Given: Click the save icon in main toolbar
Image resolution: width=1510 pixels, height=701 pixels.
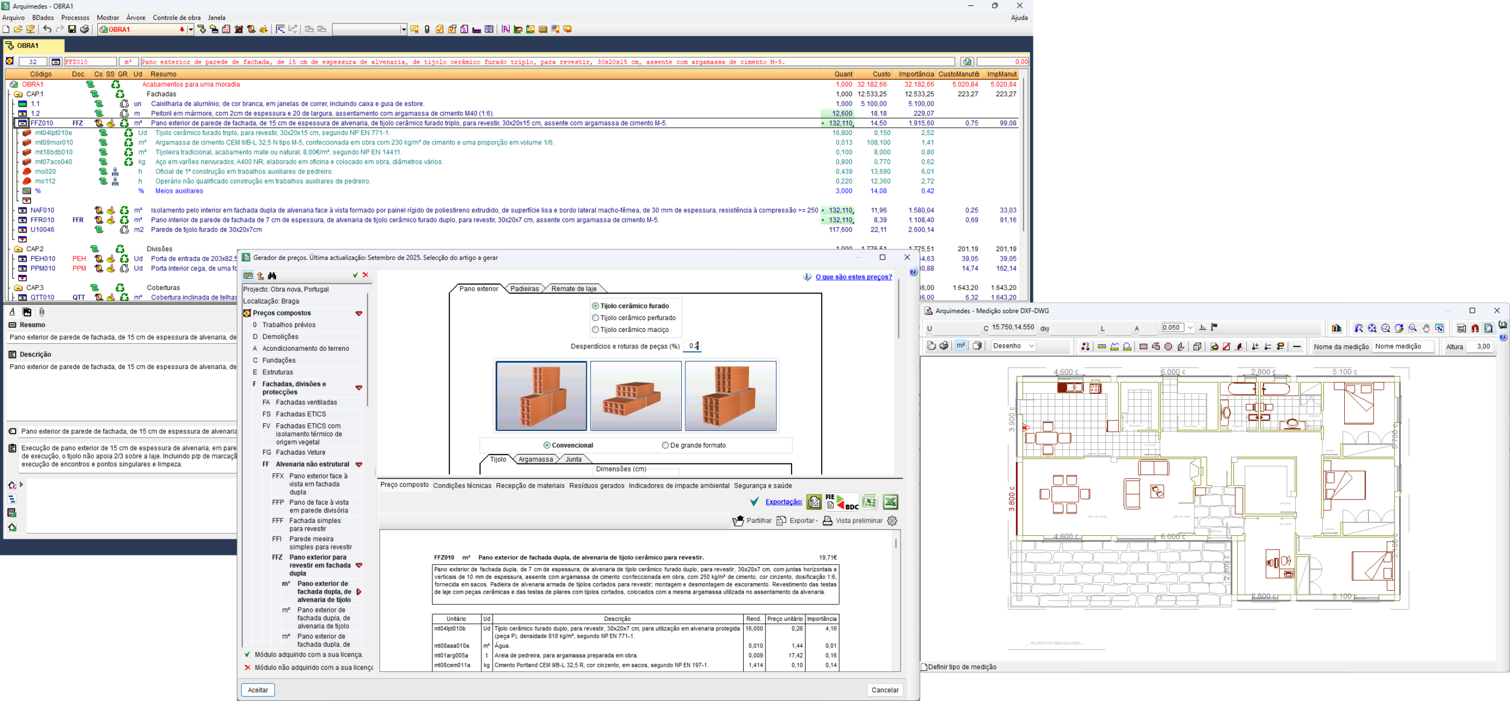Looking at the screenshot, I should [x=72, y=29].
